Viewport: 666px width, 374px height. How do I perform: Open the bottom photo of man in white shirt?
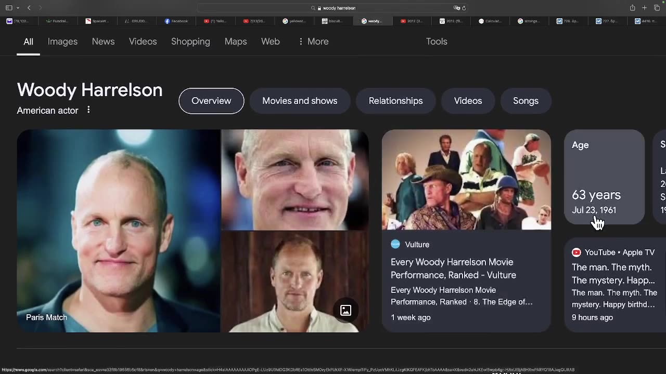click(295, 282)
